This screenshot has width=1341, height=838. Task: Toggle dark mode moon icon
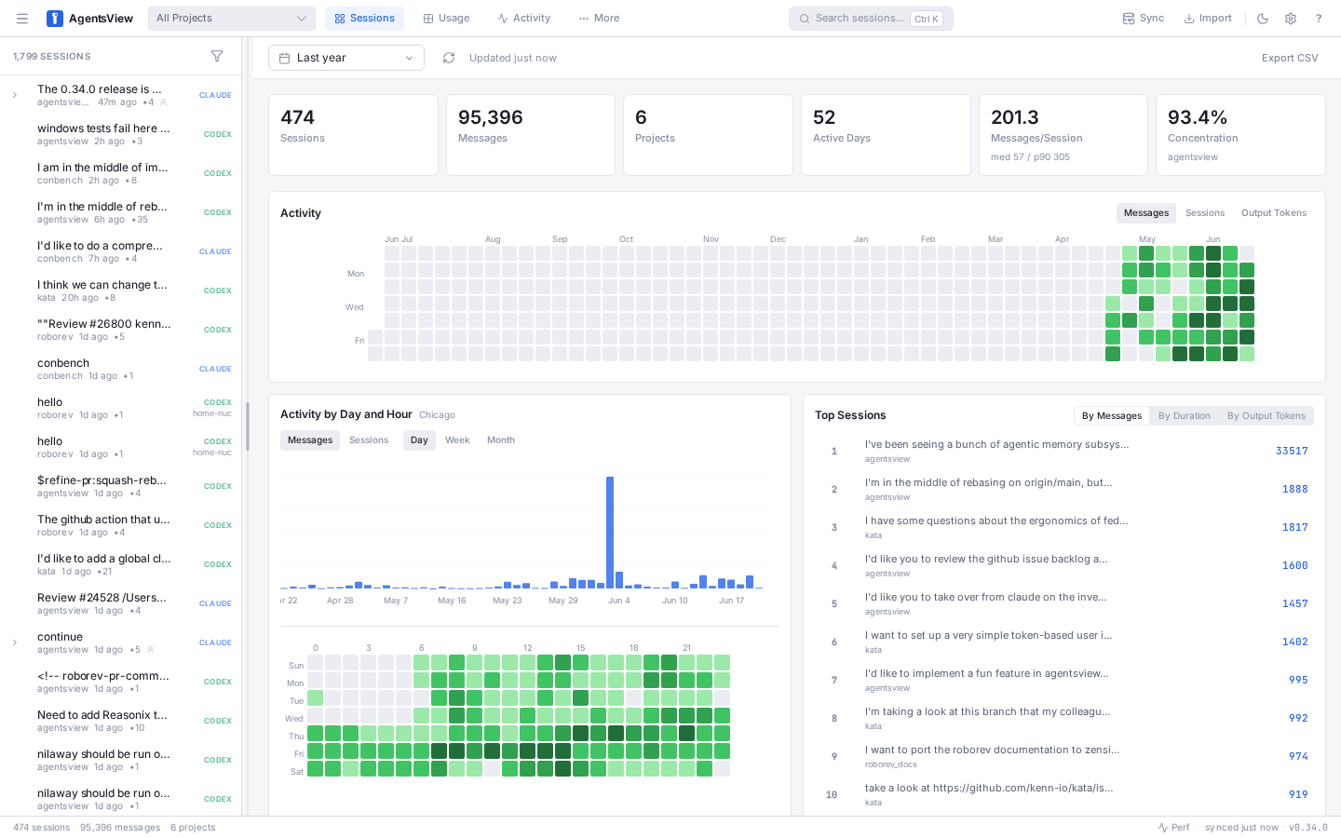(x=1263, y=19)
